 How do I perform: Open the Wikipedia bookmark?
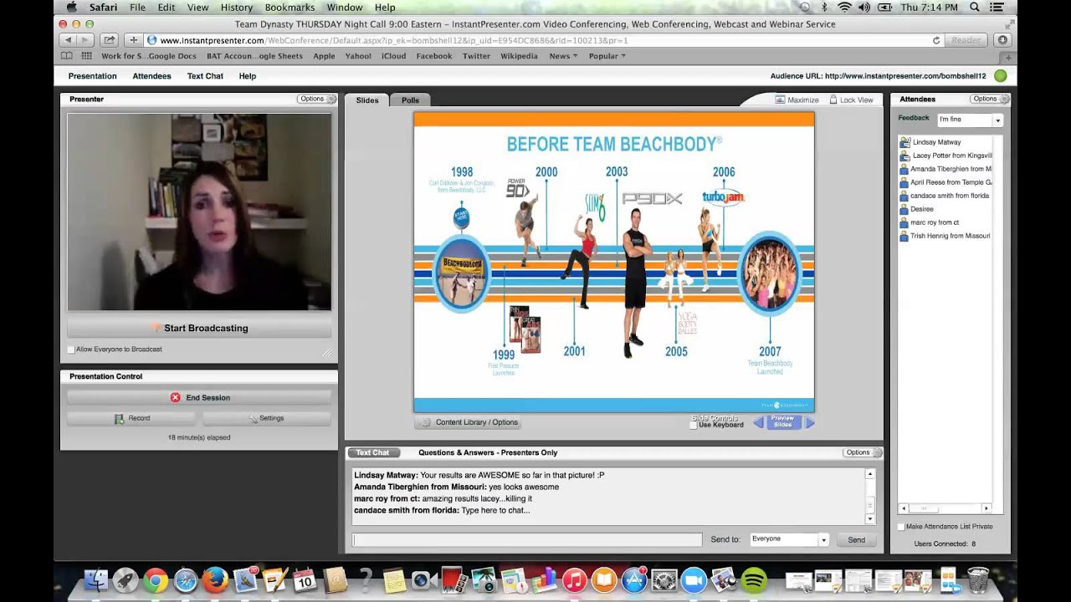tap(519, 56)
